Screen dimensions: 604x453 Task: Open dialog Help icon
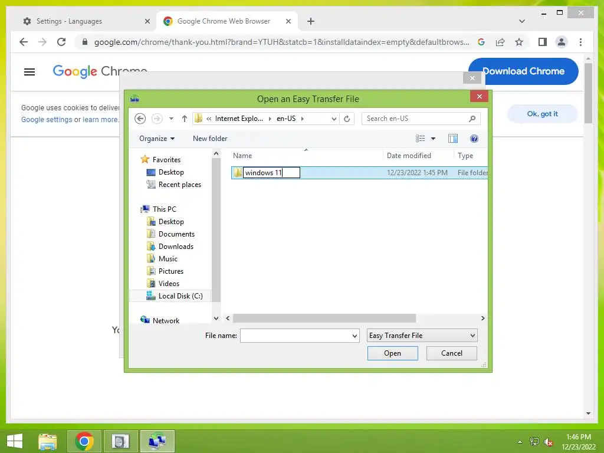(474, 138)
